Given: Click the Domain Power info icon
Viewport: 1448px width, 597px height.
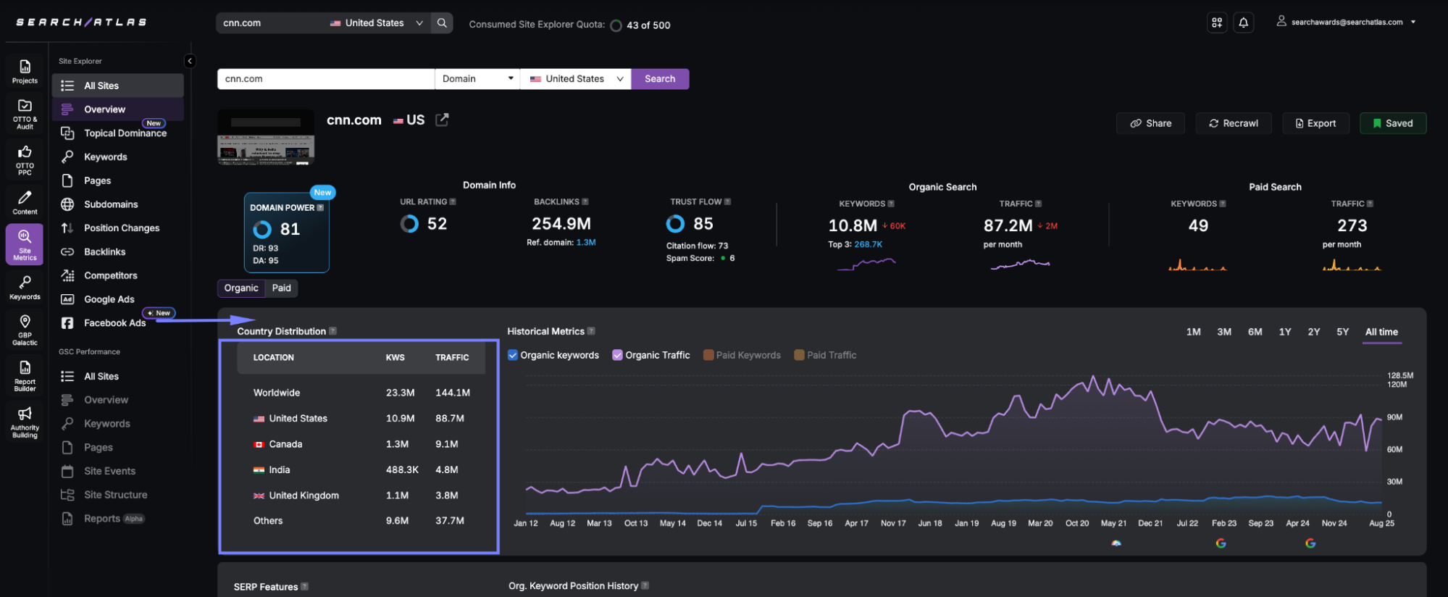Looking at the screenshot, I should (x=320, y=207).
